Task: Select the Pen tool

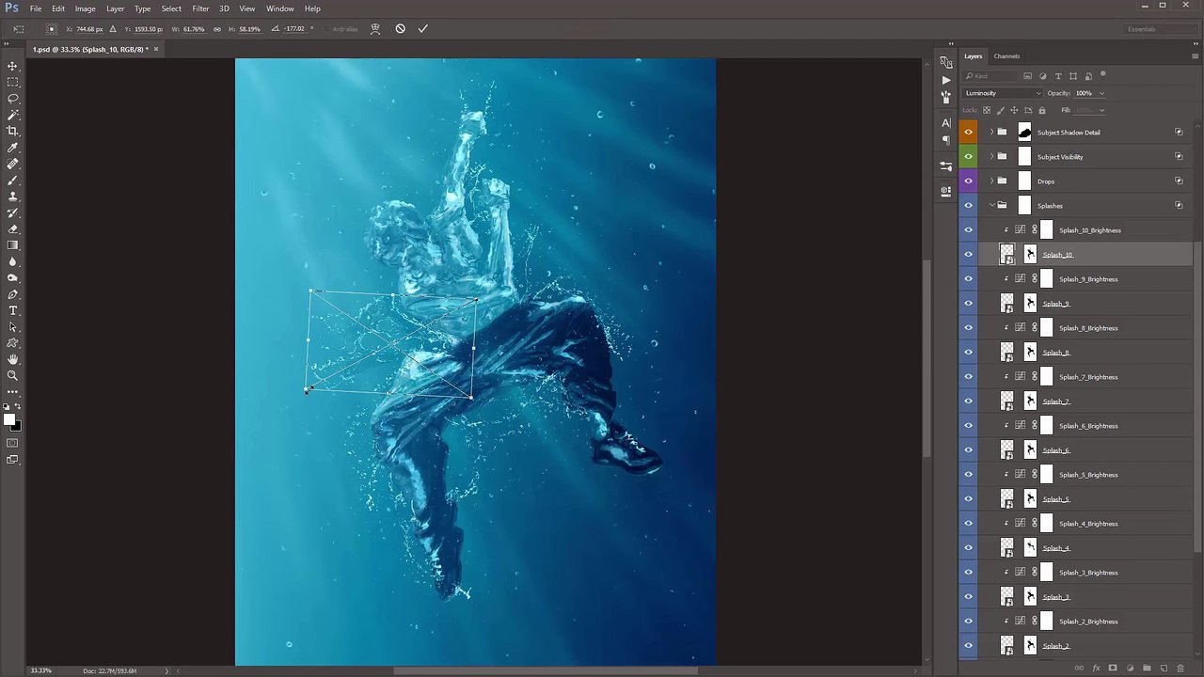Action: pyautogui.click(x=13, y=294)
